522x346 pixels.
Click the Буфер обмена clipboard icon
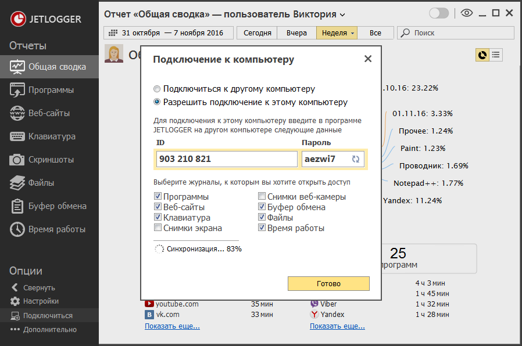point(17,206)
